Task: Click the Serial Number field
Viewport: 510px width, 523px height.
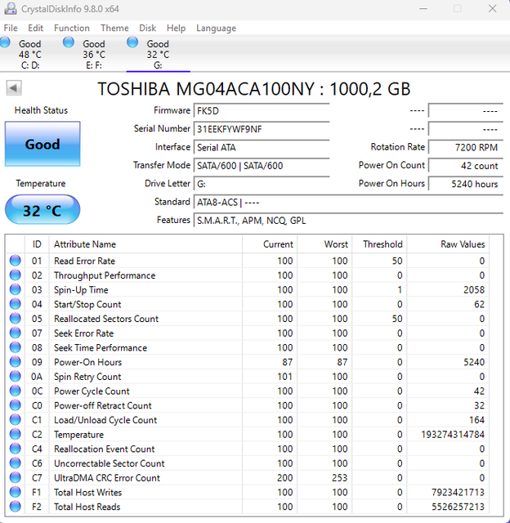Action: (x=262, y=129)
